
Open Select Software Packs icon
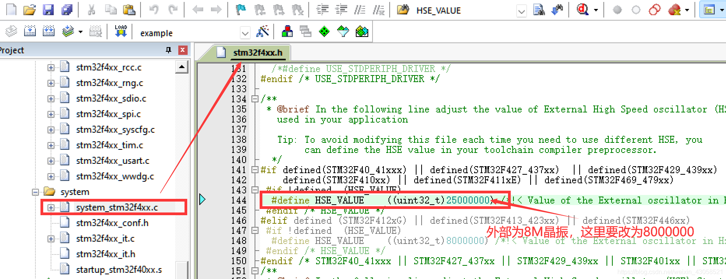pos(343,31)
